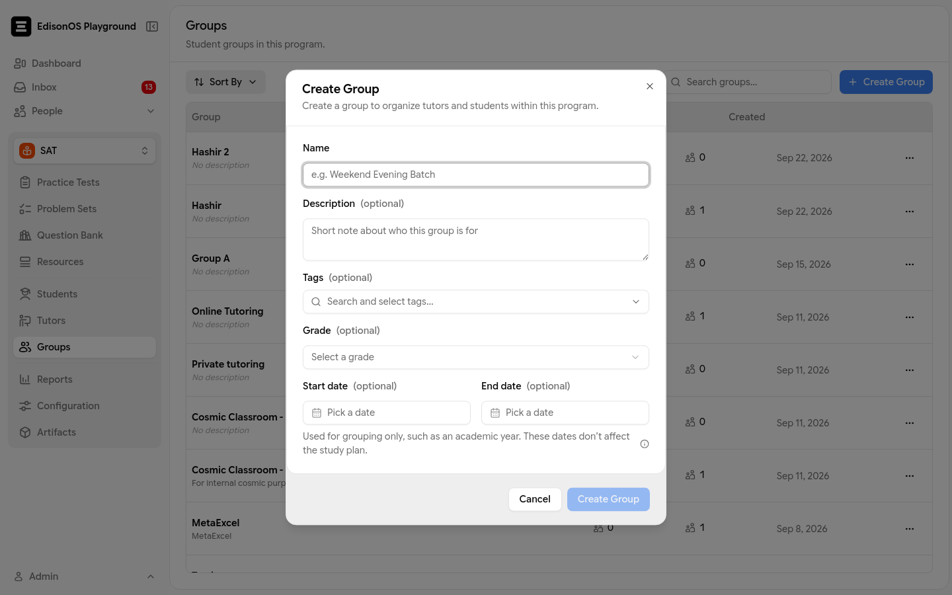Open the Sort By dropdown

[225, 82]
